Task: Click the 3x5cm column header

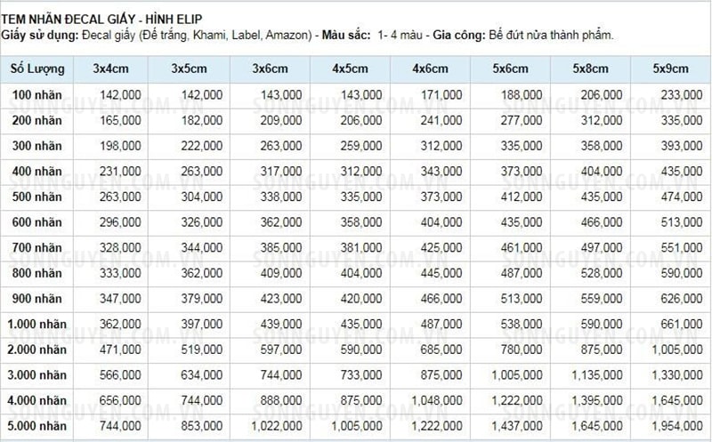Action: 189,69
